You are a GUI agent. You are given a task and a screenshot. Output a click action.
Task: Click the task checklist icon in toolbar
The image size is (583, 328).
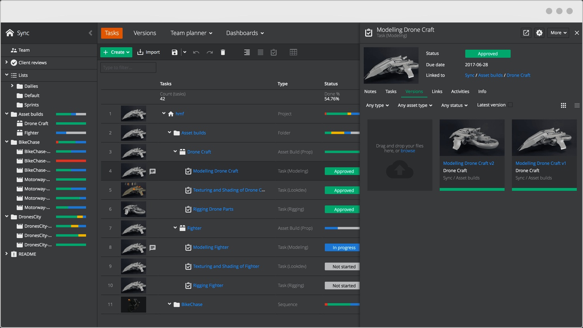click(273, 52)
